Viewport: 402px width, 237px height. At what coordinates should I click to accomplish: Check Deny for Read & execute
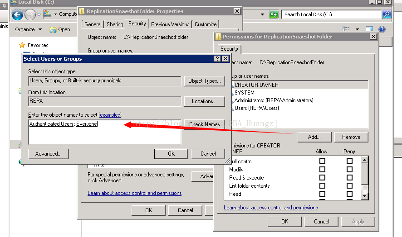[349, 177]
